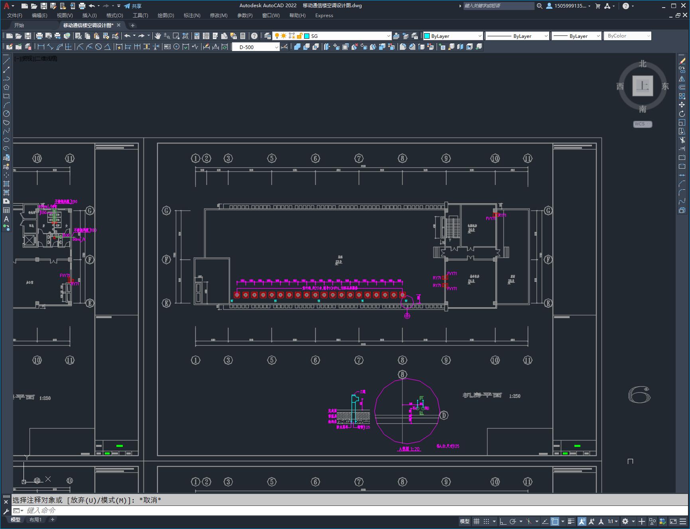Open the 标注(N) menu

(192, 15)
